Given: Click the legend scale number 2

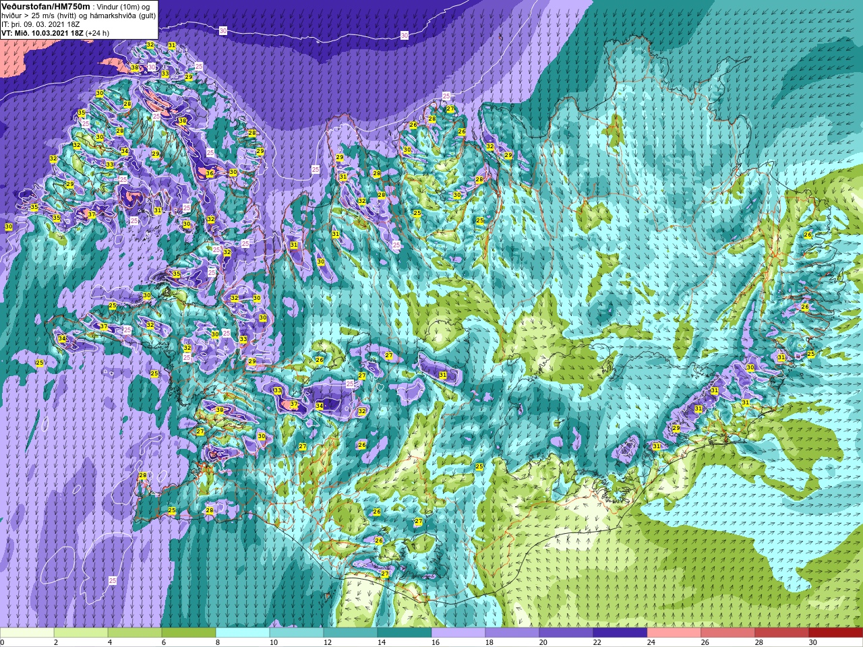Looking at the screenshot, I should tap(56, 642).
